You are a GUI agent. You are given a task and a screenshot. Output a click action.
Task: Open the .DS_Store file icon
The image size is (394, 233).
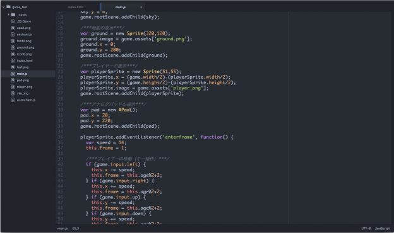pos(13,21)
